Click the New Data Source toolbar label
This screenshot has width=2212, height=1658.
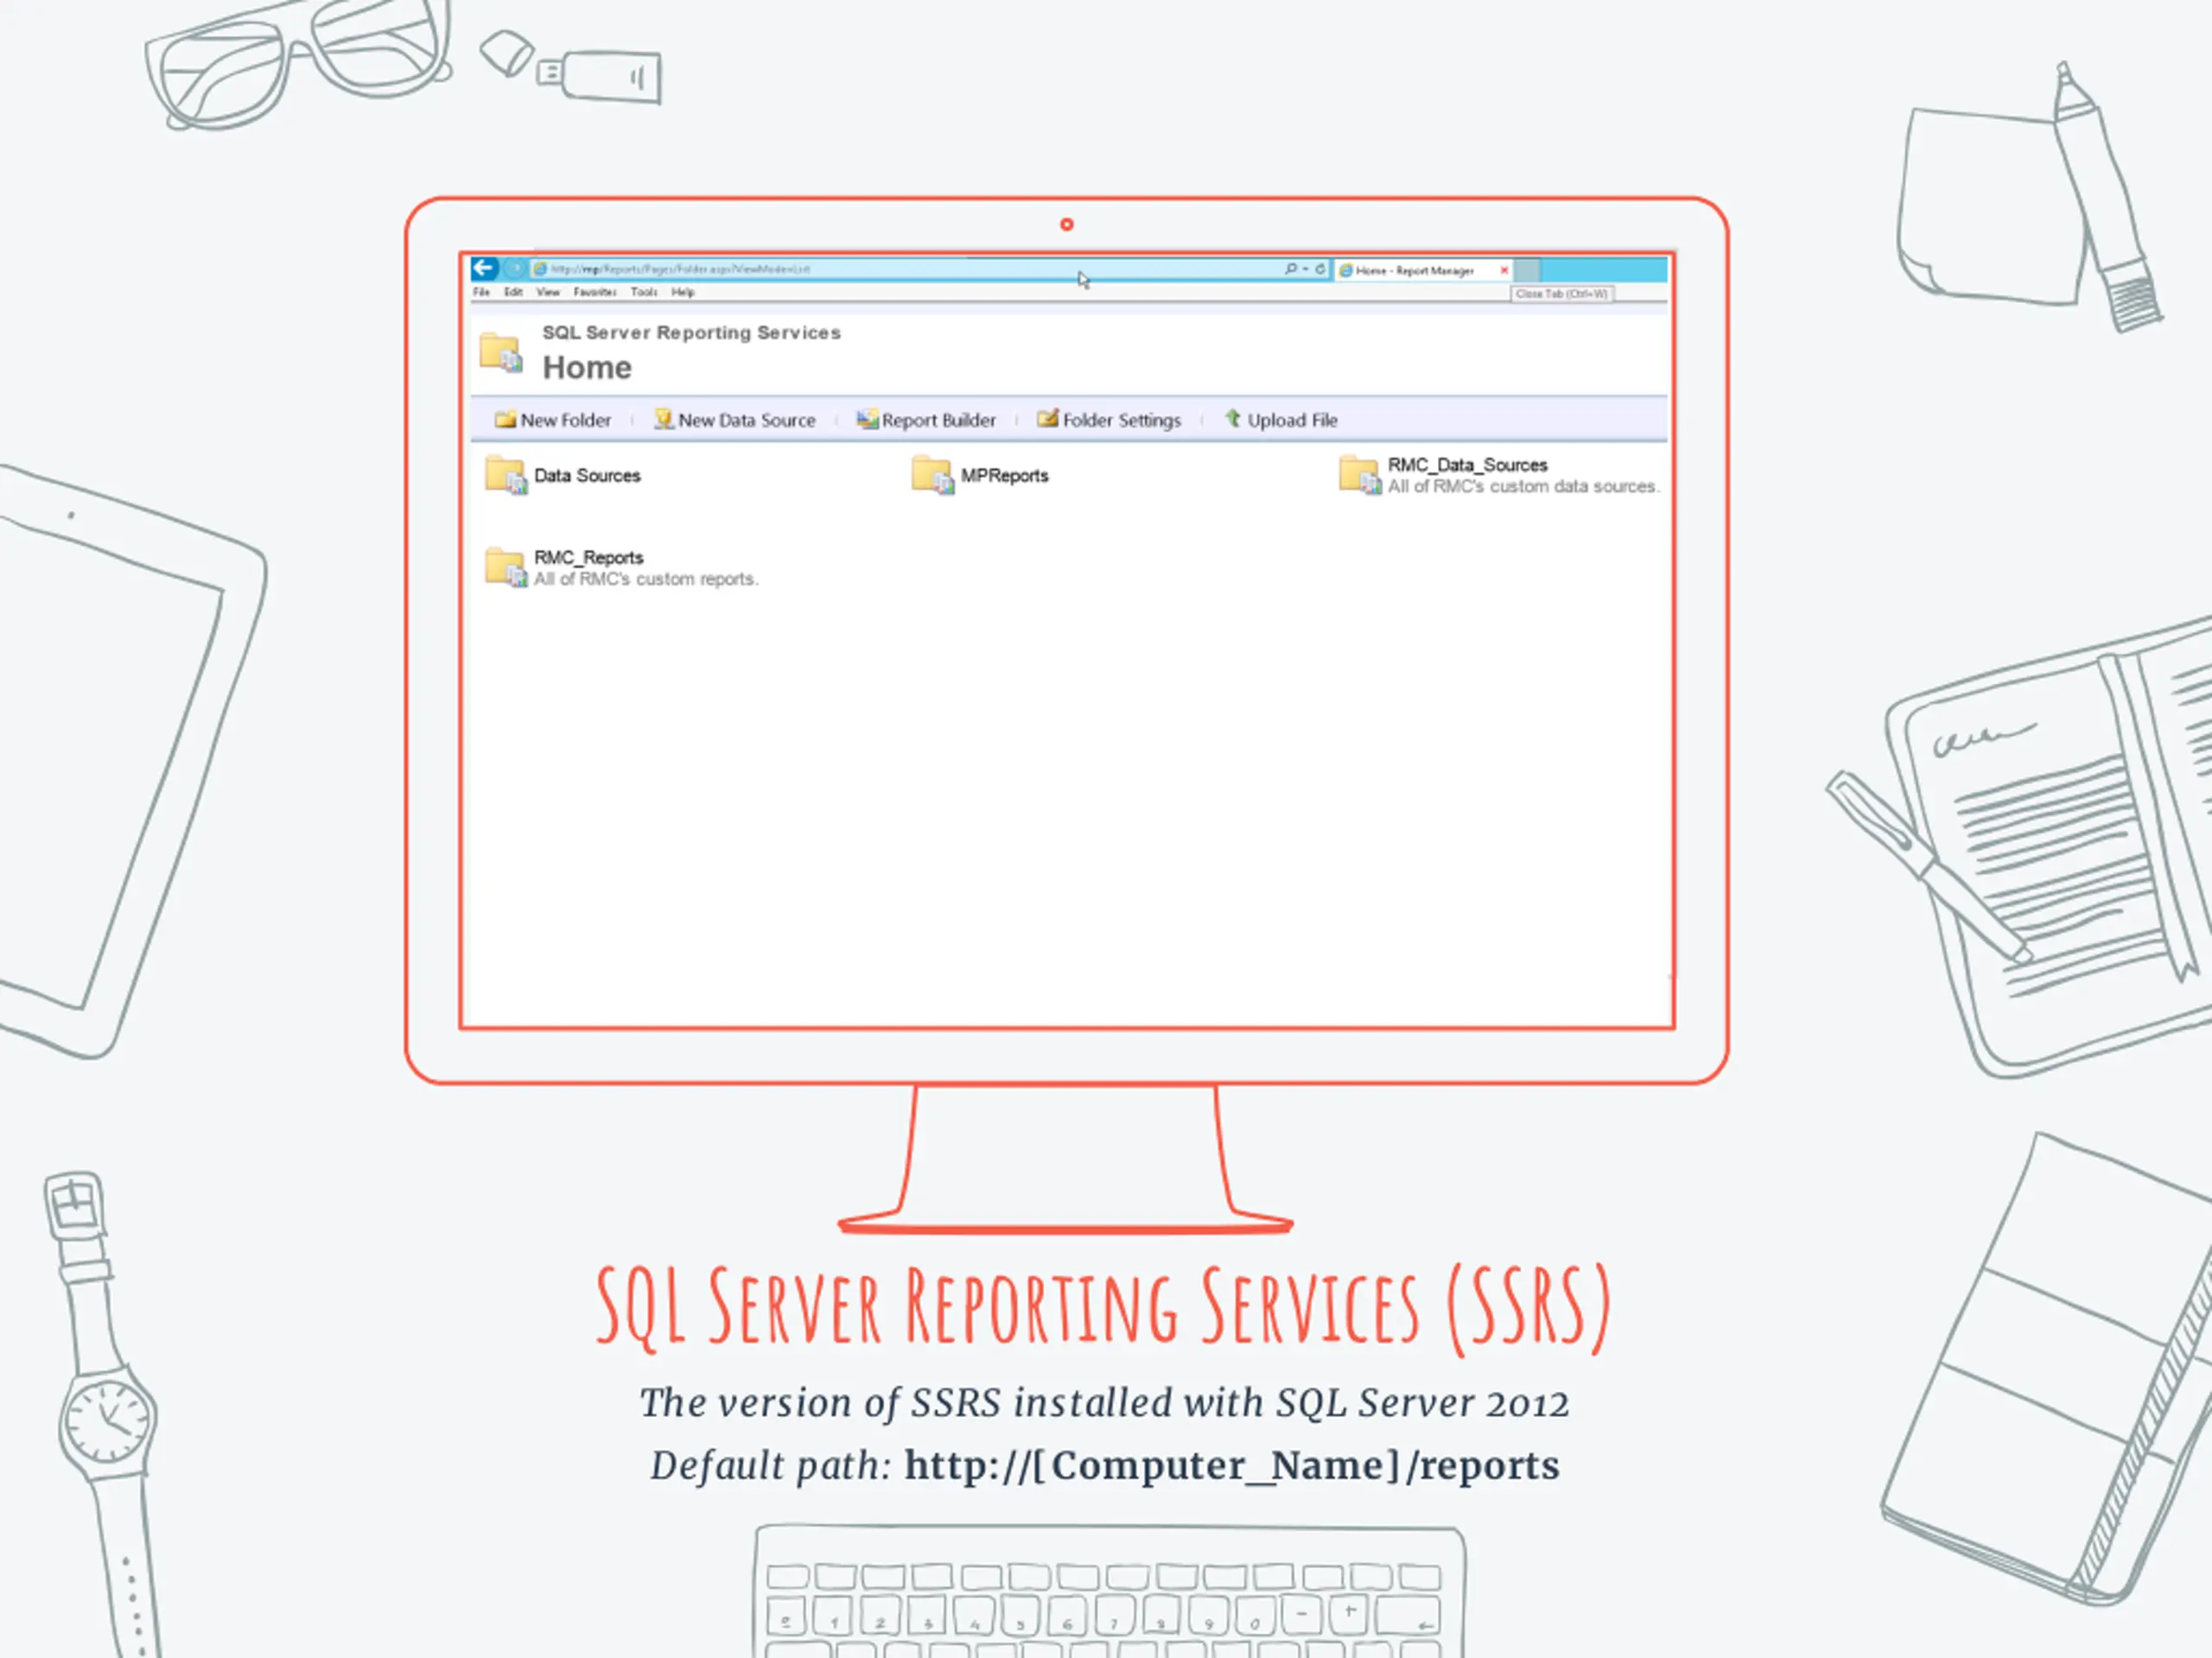coord(747,421)
